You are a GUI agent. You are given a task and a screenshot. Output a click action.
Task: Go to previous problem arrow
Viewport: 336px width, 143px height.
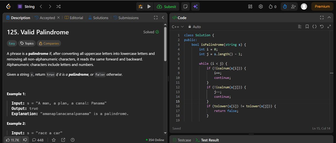tap(41, 6)
